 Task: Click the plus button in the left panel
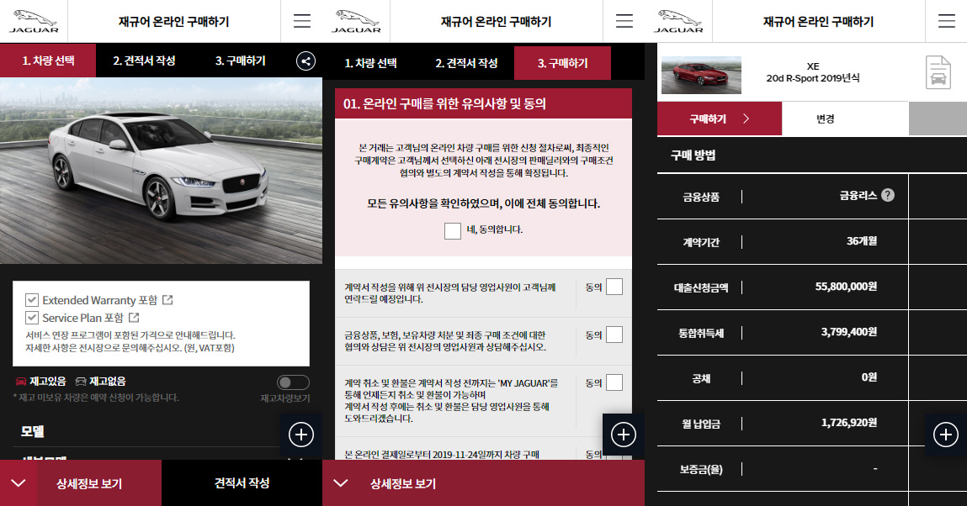(301, 435)
